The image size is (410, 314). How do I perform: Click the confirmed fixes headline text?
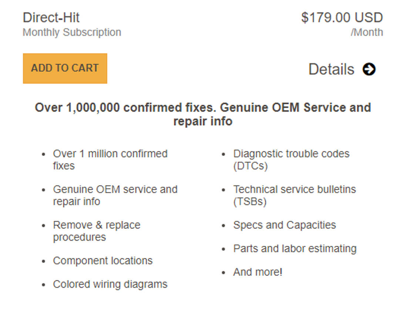click(203, 114)
